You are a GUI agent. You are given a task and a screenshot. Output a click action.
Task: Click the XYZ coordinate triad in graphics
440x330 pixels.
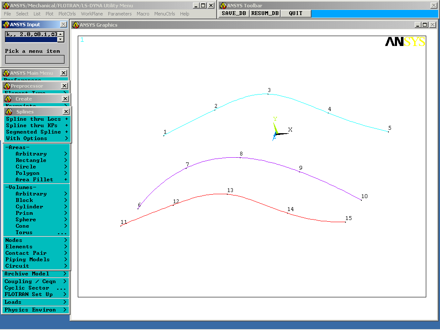pyautogui.click(x=282, y=129)
